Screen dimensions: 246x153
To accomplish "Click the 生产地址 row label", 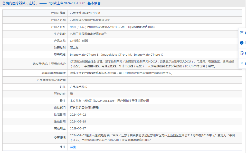I will click(60, 34).
